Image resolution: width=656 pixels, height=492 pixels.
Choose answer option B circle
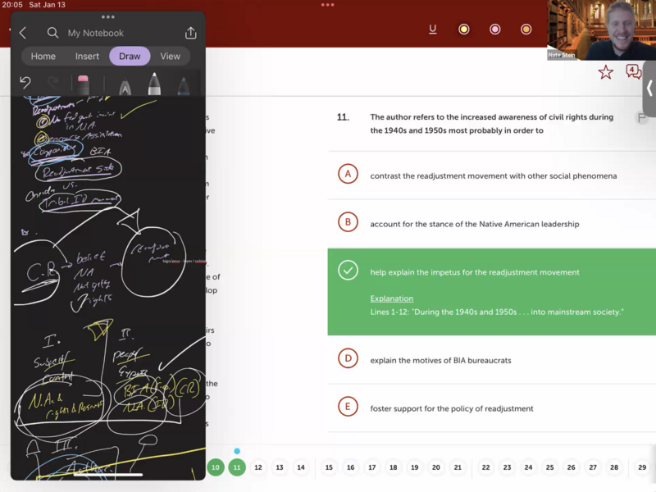[348, 223]
